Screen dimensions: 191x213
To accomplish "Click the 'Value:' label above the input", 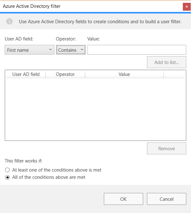I will tap(93, 39).
